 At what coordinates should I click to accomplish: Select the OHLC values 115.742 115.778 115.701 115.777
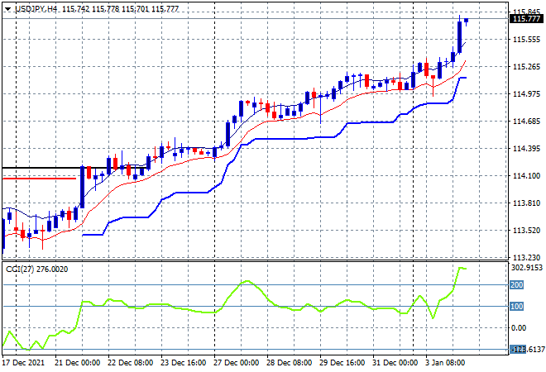coord(121,9)
